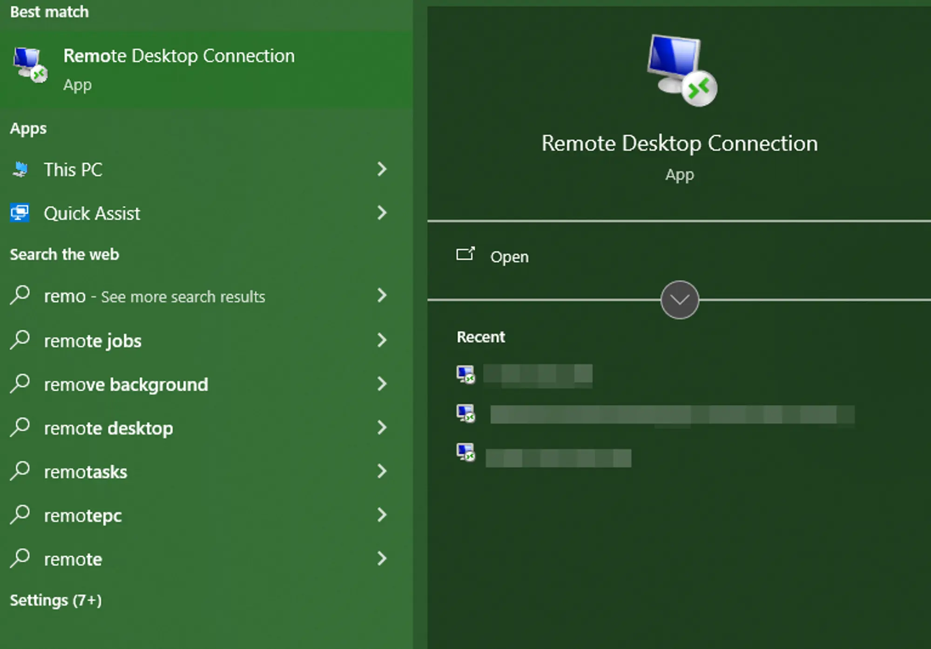Expand the Quick Assist arrow

382,213
